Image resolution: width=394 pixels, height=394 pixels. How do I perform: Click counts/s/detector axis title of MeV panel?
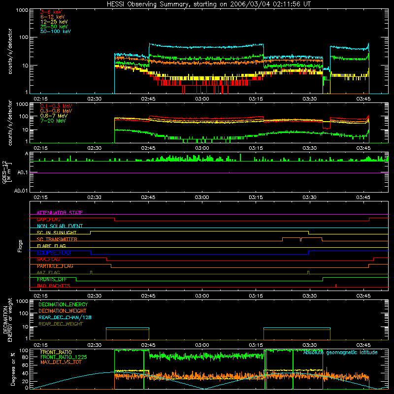pos(10,123)
